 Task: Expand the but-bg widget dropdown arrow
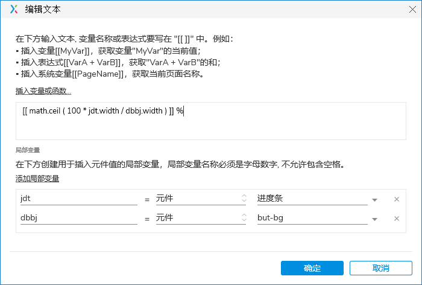(x=374, y=219)
